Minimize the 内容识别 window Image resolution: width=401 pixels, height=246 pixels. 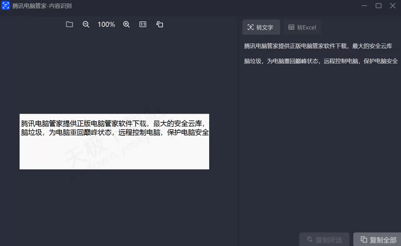[364, 6]
